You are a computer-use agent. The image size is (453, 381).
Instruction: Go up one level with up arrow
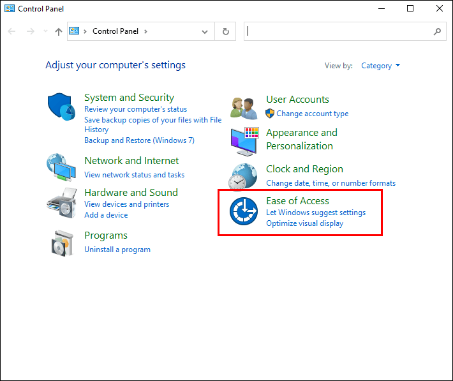[x=59, y=31]
